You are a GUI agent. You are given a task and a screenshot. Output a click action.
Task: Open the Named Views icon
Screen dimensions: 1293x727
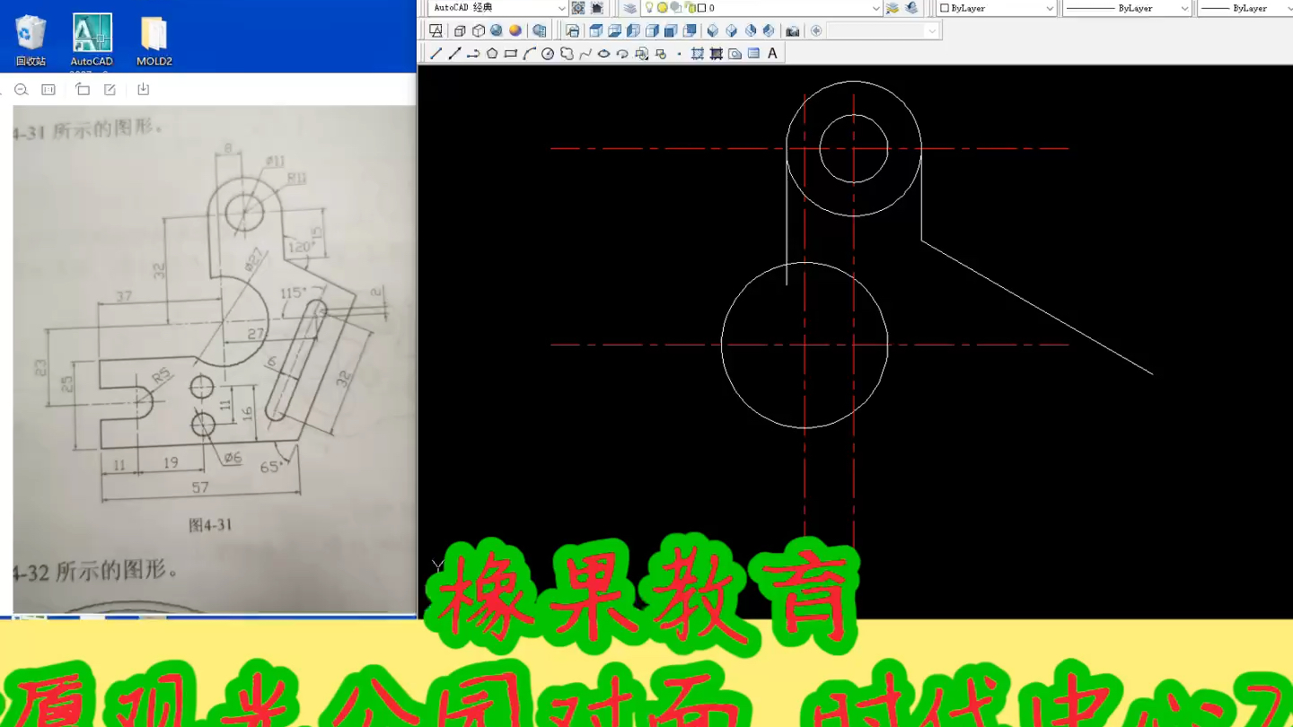572,31
